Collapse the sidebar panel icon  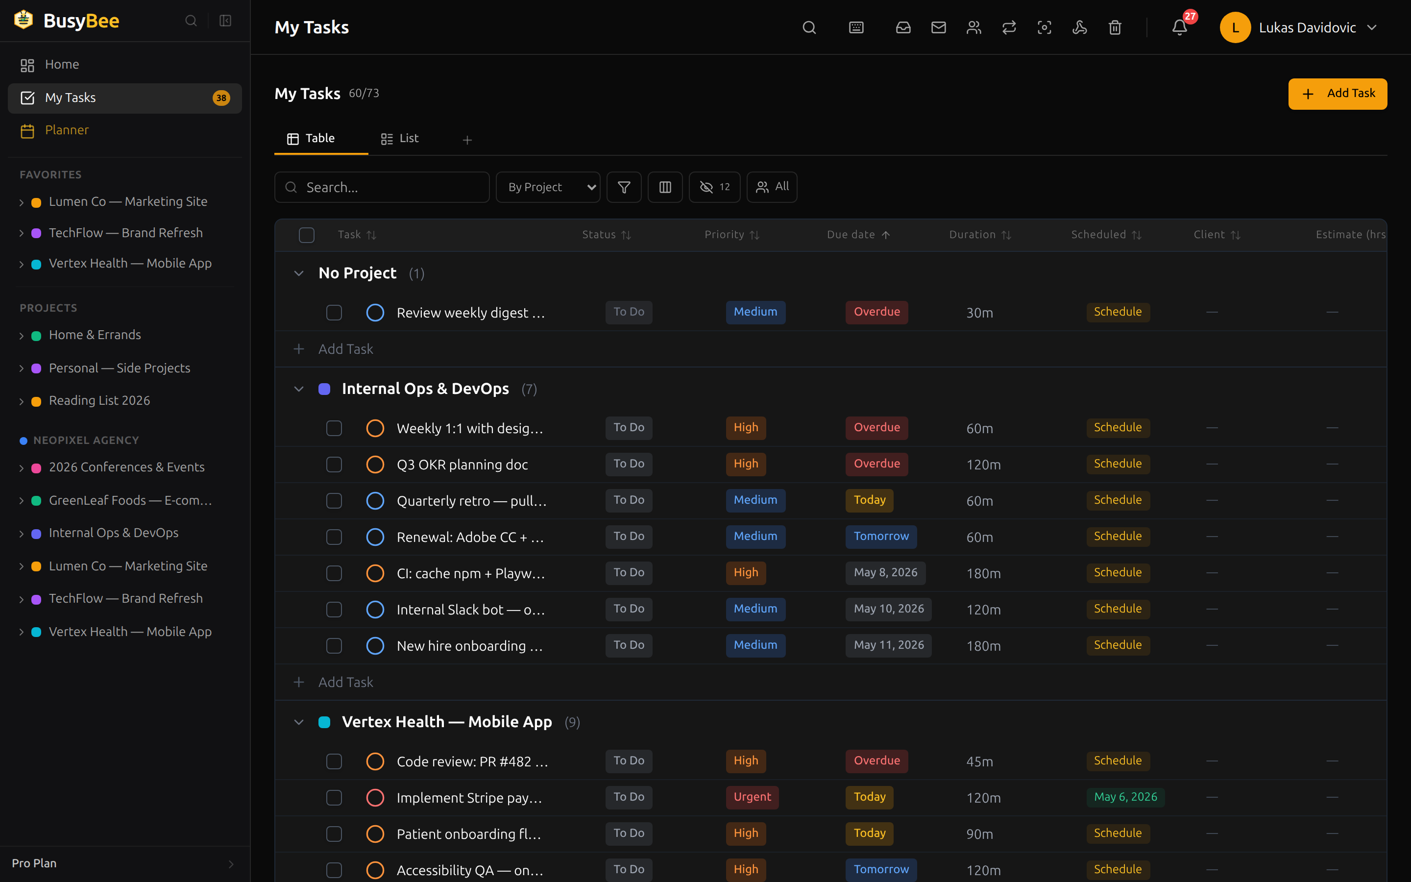coord(225,21)
